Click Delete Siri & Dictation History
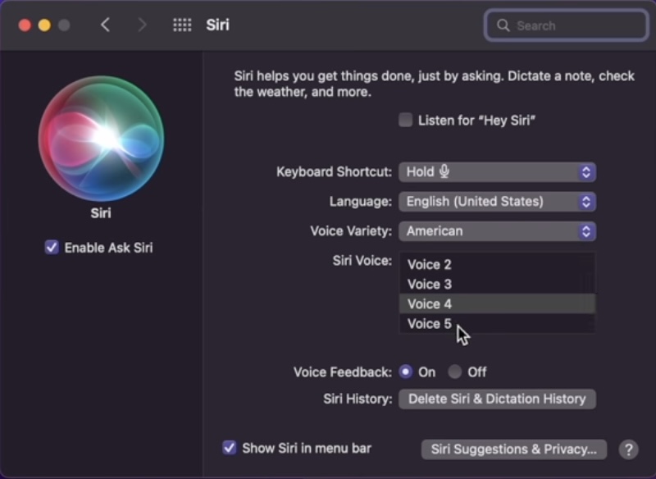 497,399
